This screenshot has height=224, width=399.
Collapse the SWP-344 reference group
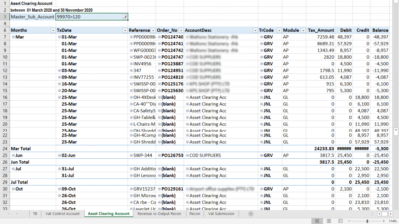131,156
